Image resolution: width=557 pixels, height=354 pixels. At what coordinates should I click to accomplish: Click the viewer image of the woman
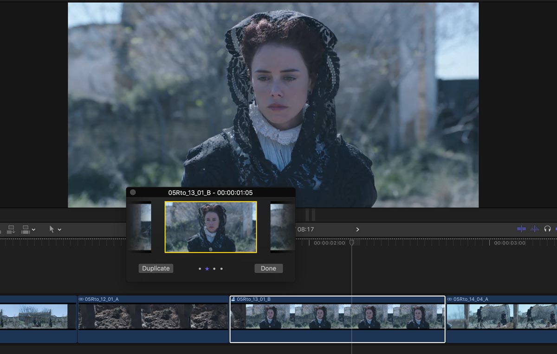(x=273, y=105)
